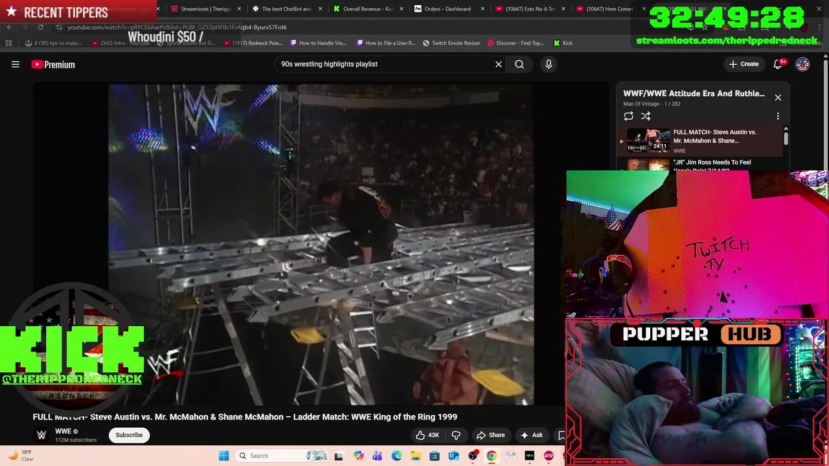The height and width of the screenshot is (466, 829).
Task: Toggle playlist loop
Action: coord(628,116)
